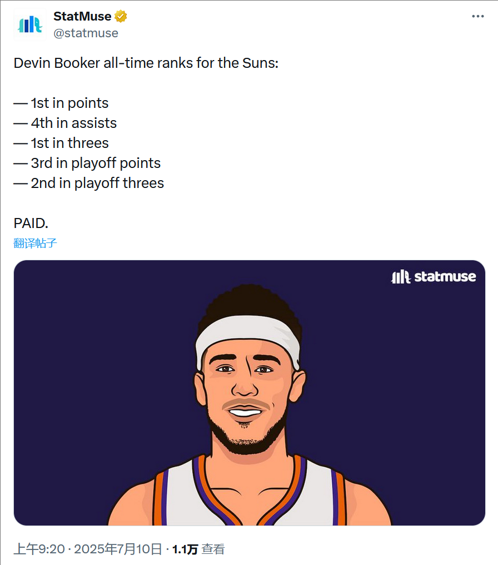This screenshot has width=498, height=565.
Task: Open the @statmuse handle link
Action: tap(86, 33)
